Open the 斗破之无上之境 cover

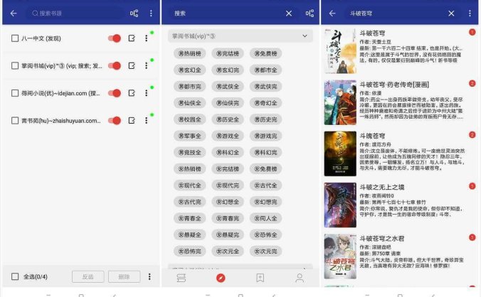click(x=340, y=205)
